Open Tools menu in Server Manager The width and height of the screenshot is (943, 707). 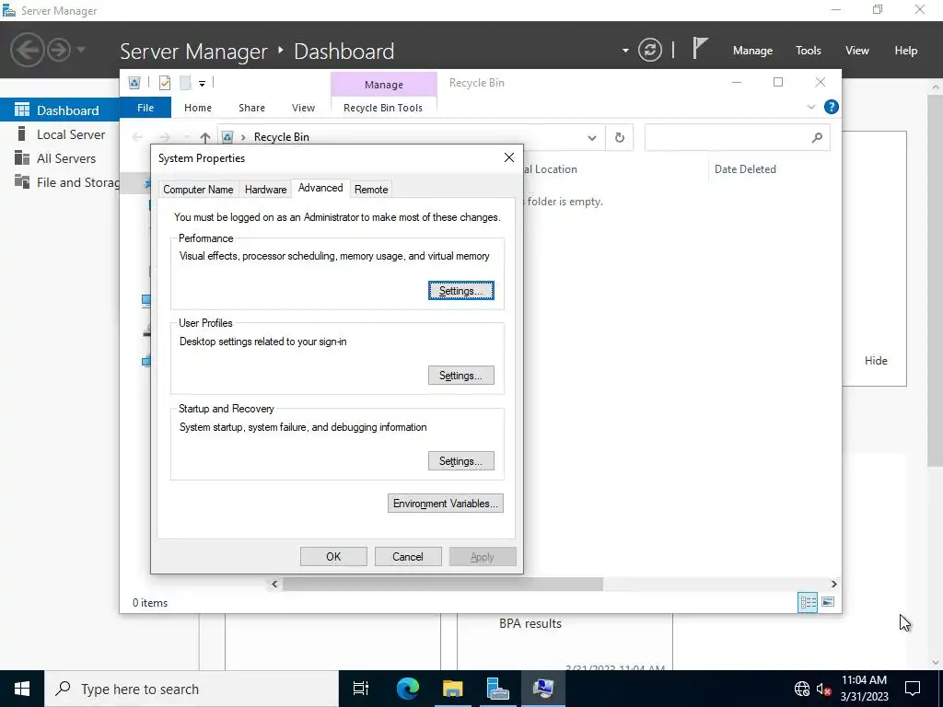(809, 51)
